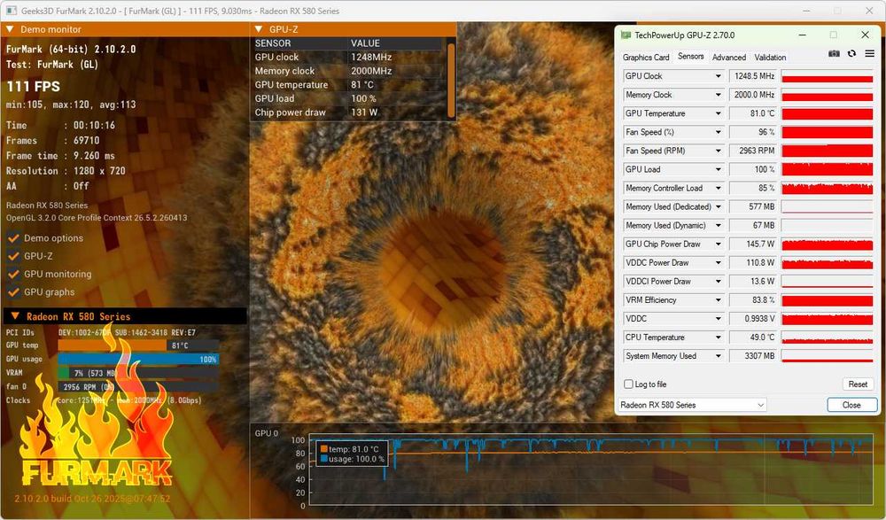
Task: Open the CPU Temperature sensor dropdown
Action: pyautogui.click(x=719, y=337)
